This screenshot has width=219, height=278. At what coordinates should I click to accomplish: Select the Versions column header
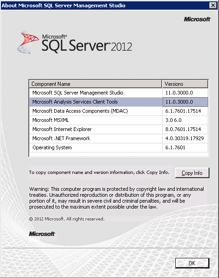tap(185, 84)
